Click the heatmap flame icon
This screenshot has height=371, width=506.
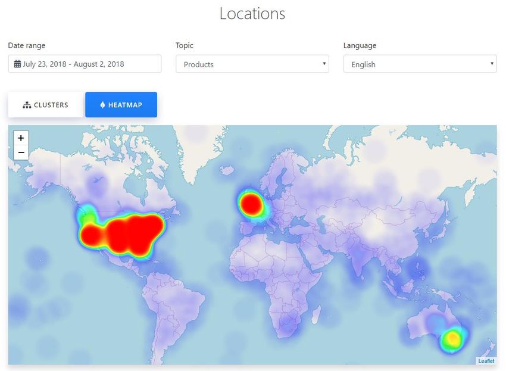click(x=102, y=105)
